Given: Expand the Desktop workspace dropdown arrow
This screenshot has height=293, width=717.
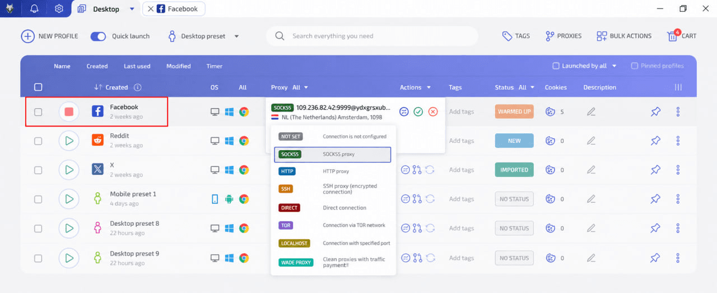Looking at the screenshot, I should point(132,9).
